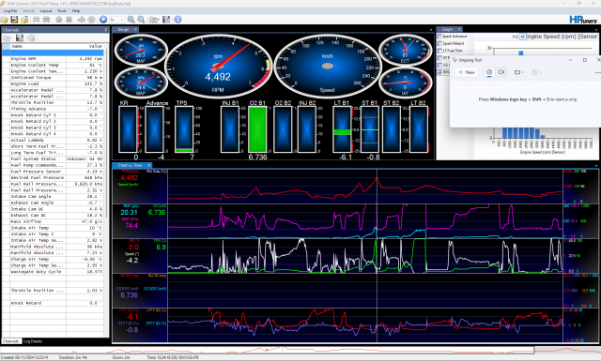Image resolution: width=601 pixels, height=361 pixels.
Task: Select the Mass Airflow channel row
Action: click(53, 221)
